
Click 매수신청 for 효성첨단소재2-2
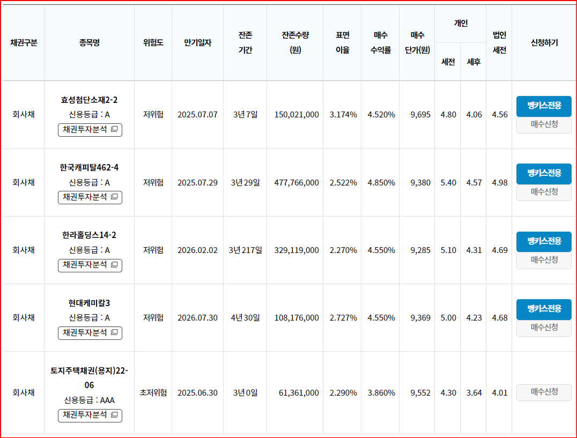point(544,125)
